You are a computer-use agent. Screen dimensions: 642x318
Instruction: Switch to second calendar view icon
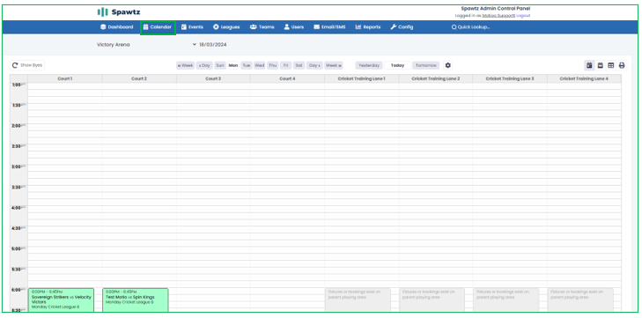(x=601, y=65)
